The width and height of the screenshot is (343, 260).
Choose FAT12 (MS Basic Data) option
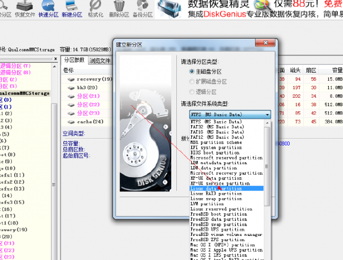[226, 137]
